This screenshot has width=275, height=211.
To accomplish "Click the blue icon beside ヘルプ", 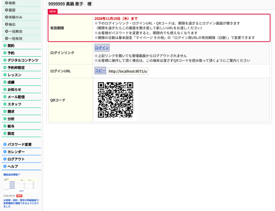I will 5,166.
